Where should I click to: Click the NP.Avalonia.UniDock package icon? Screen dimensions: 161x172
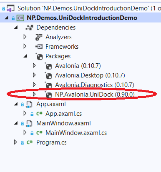[49, 95]
